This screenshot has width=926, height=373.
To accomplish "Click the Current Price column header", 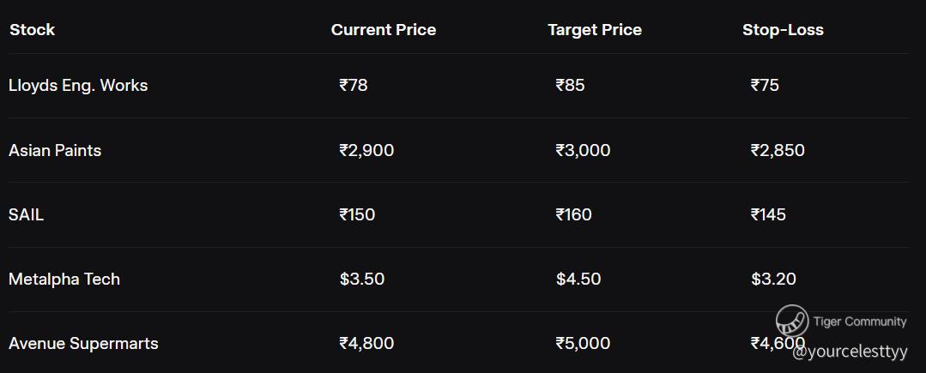I will (384, 30).
